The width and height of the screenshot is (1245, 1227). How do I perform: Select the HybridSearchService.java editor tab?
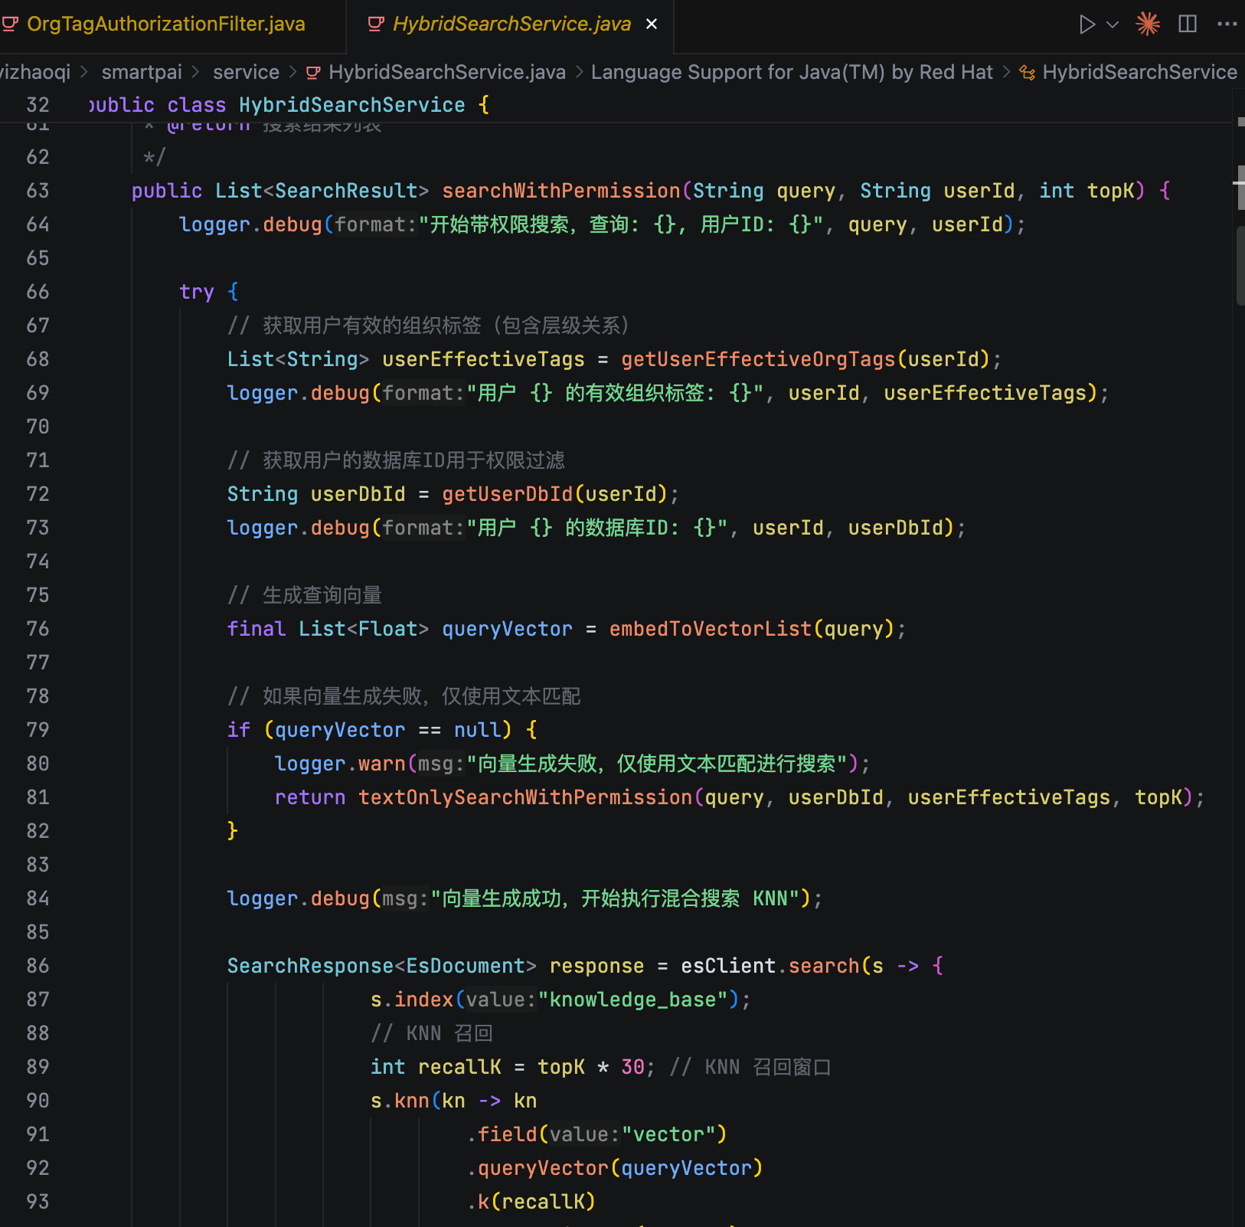point(511,24)
